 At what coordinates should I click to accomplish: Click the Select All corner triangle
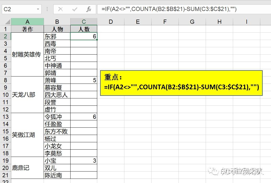7,22
